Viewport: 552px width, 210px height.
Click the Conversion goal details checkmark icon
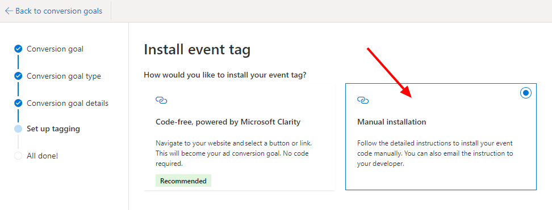point(18,103)
